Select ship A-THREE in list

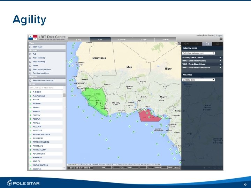tap(46, 92)
